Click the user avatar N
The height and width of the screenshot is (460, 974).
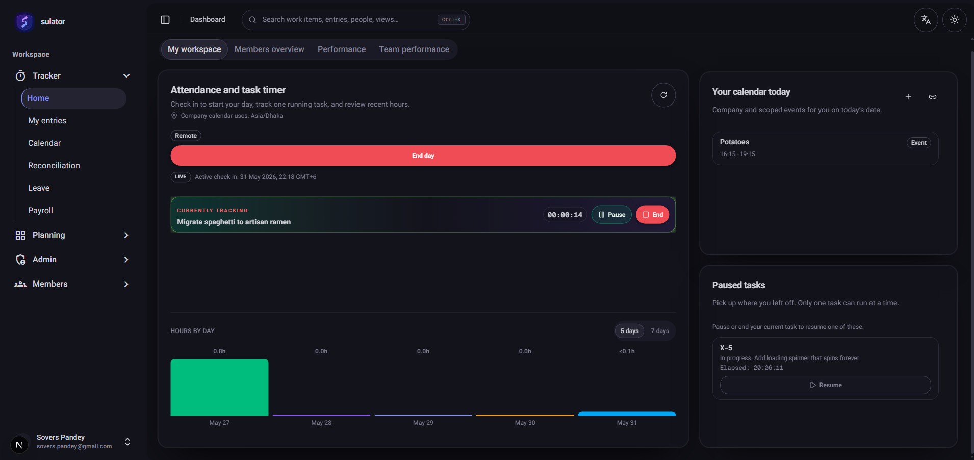tap(19, 444)
